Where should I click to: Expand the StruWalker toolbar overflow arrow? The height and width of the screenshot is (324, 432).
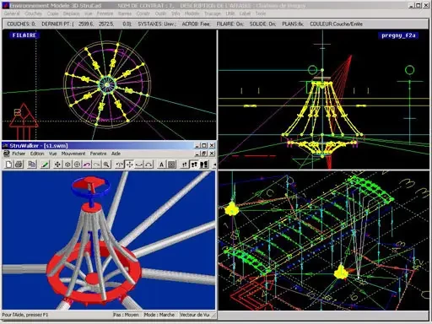point(214,165)
